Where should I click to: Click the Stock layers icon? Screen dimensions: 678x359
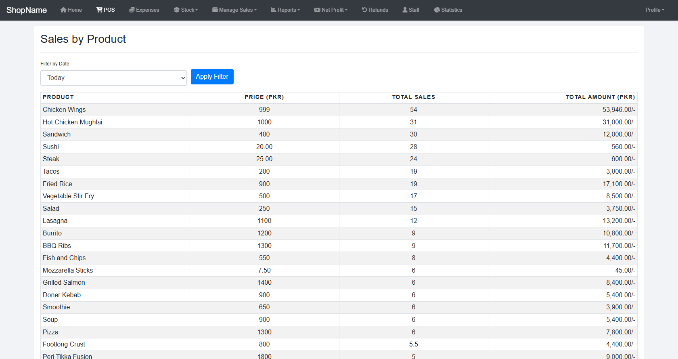coord(177,10)
